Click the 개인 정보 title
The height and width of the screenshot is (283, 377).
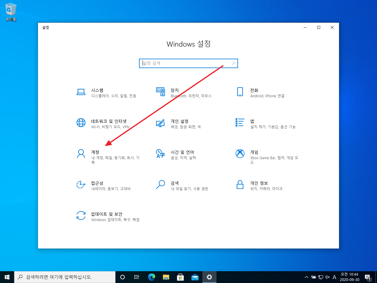point(259,183)
